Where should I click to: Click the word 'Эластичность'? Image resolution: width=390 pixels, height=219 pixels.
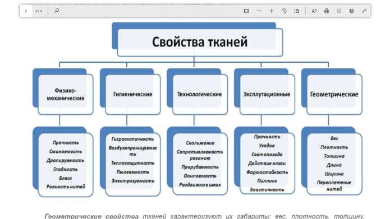(x=267, y=190)
